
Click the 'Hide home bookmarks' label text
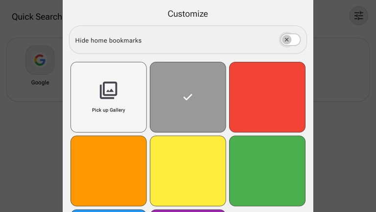point(108,40)
